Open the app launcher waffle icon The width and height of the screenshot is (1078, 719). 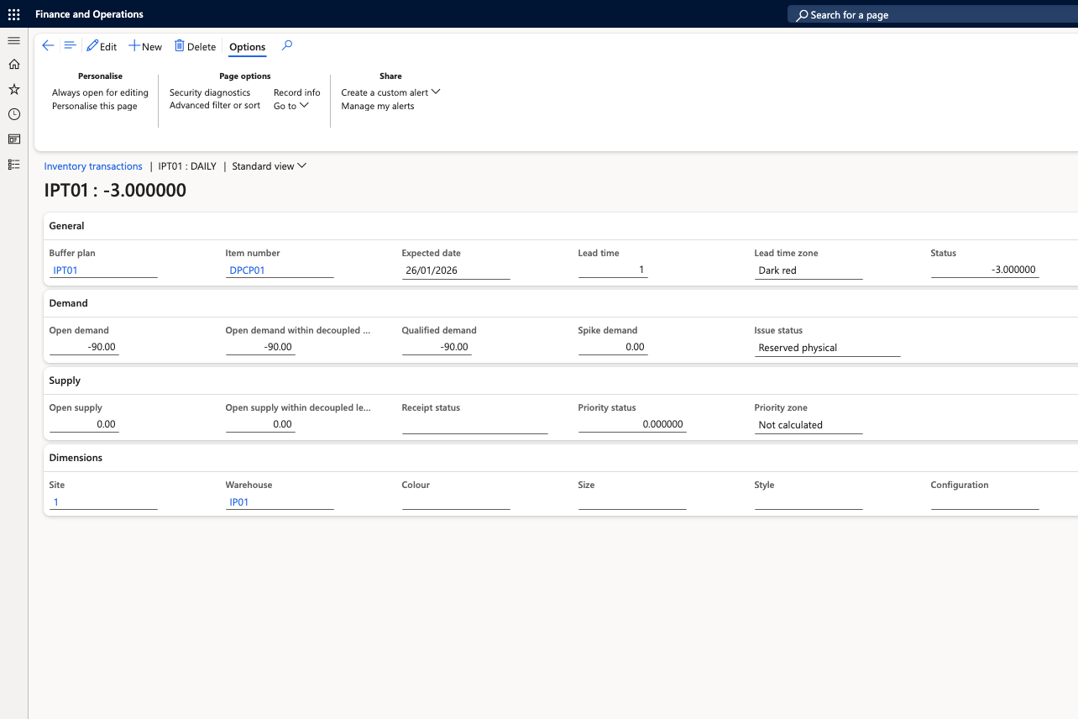coord(13,14)
